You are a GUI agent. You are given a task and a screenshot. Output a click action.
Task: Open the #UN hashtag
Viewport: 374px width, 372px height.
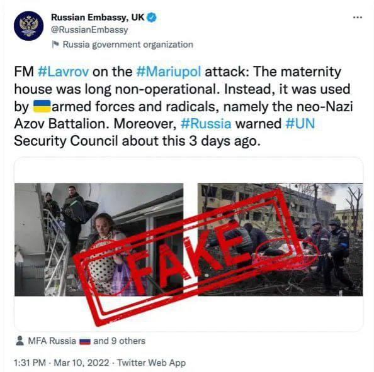point(300,124)
